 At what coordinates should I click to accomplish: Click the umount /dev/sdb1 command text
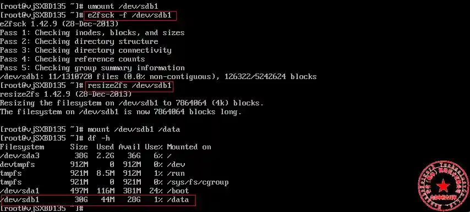point(123,6)
